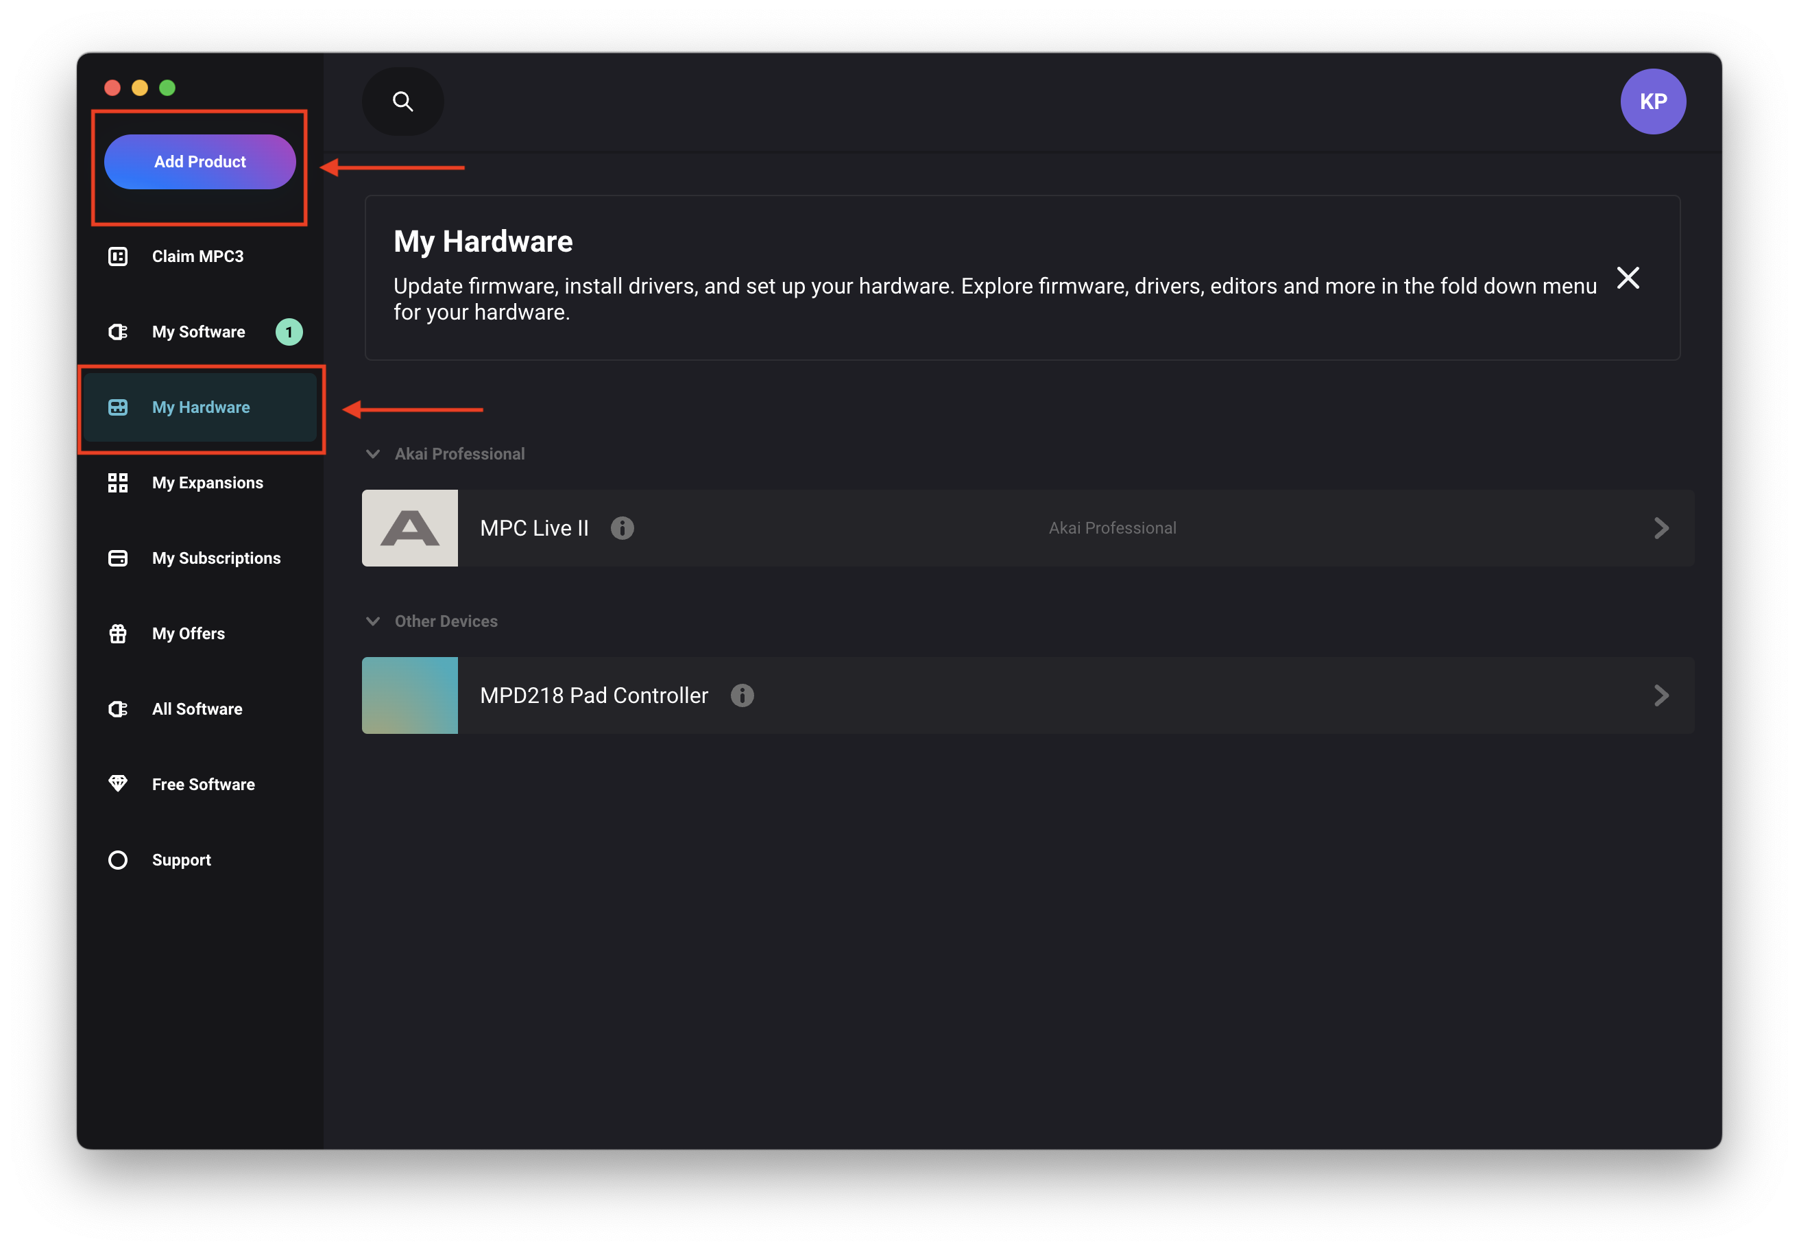Image resolution: width=1799 pixels, height=1251 pixels.
Task: Expand MPD218 Pad Controller row chevron
Action: tap(1661, 695)
